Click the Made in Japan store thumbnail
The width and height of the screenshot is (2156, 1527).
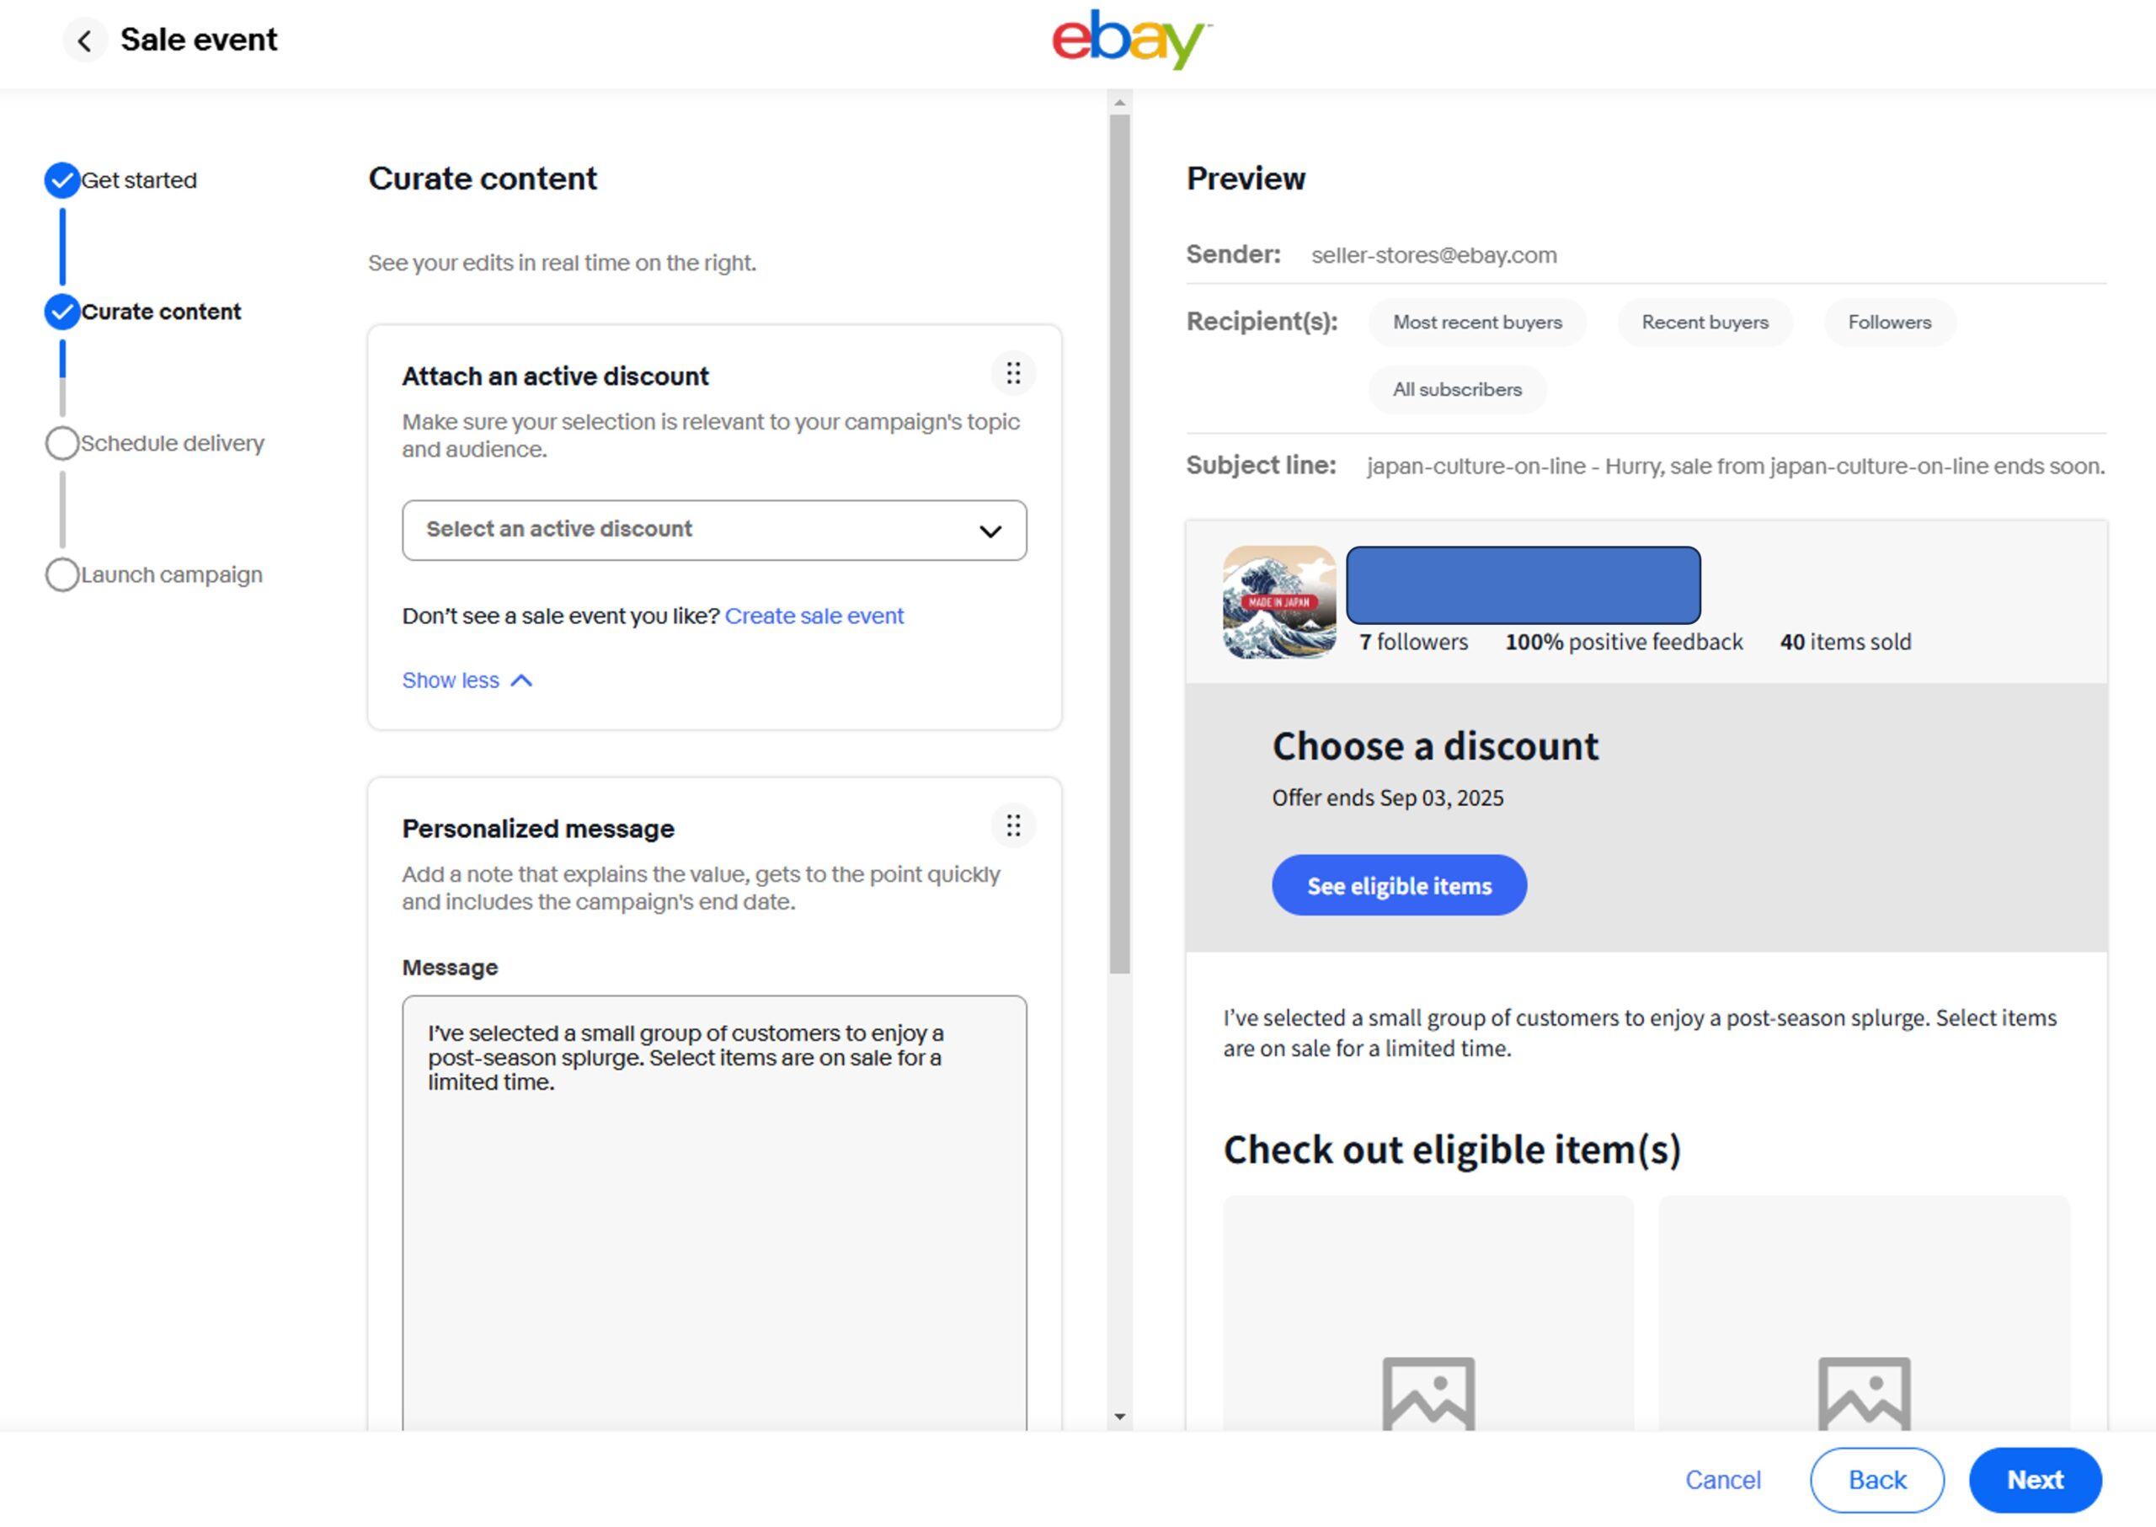click(x=1278, y=603)
